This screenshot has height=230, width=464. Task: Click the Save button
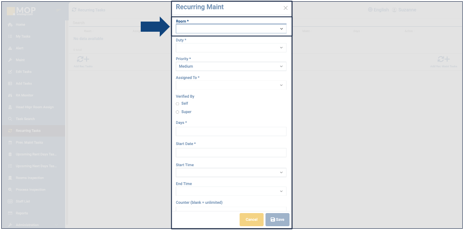pos(277,219)
